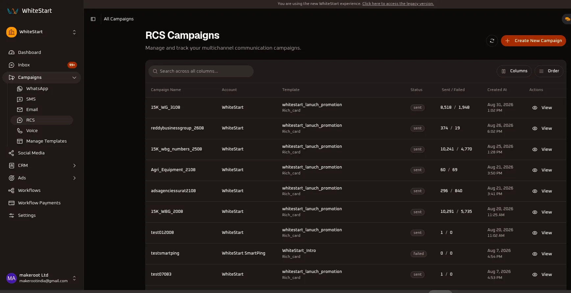Click the WhiteStart logo icon
The height and width of the screenshot is (293, 571).
tap(13, 11)
